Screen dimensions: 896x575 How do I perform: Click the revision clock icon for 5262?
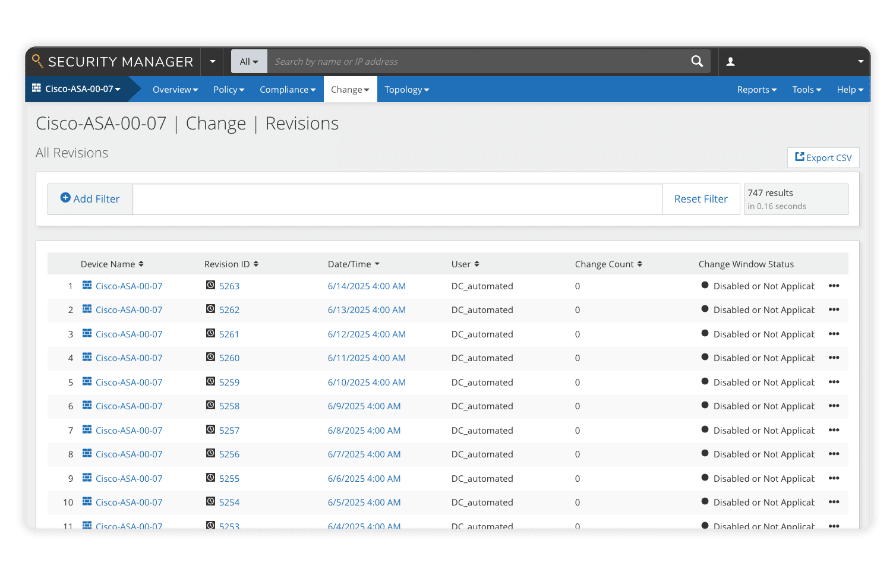tap(210, 309)
